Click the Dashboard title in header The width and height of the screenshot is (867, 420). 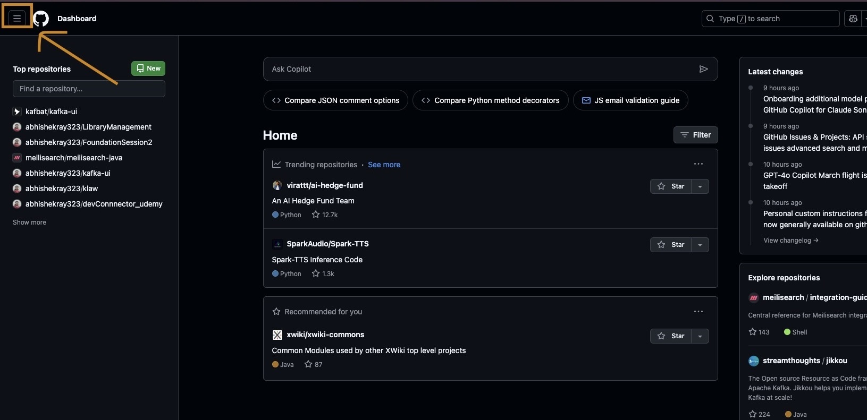coord(77,19)
